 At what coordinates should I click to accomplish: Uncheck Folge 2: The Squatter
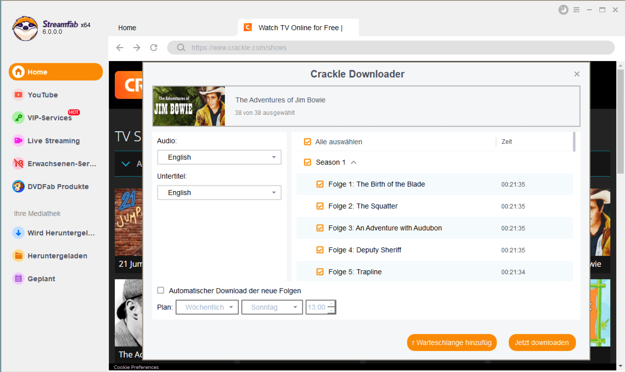coord(320,206)
